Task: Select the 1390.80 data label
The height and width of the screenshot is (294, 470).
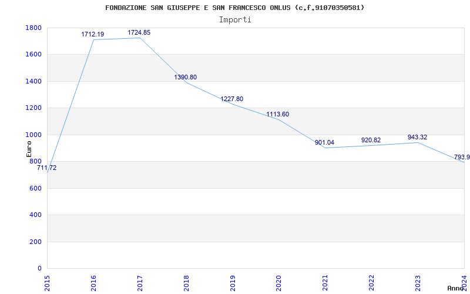Action: click(186, 77)
